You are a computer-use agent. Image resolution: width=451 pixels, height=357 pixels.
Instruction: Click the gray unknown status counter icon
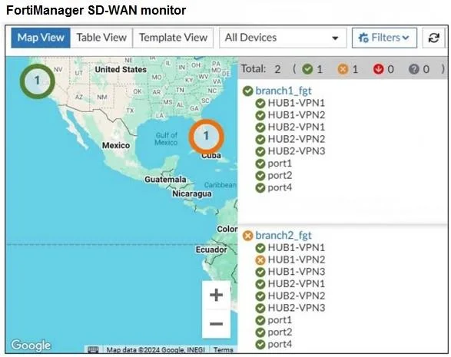[414, 69]
